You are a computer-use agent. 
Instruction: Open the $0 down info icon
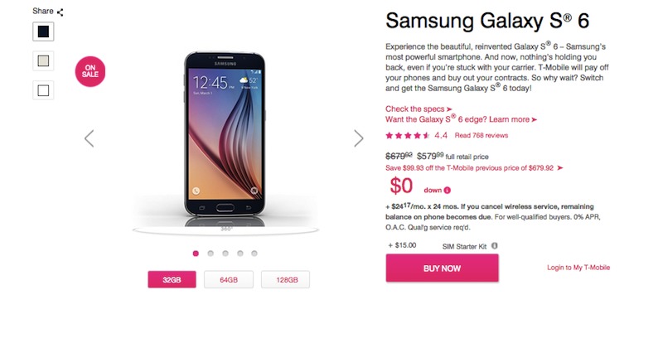coord(448,191)
